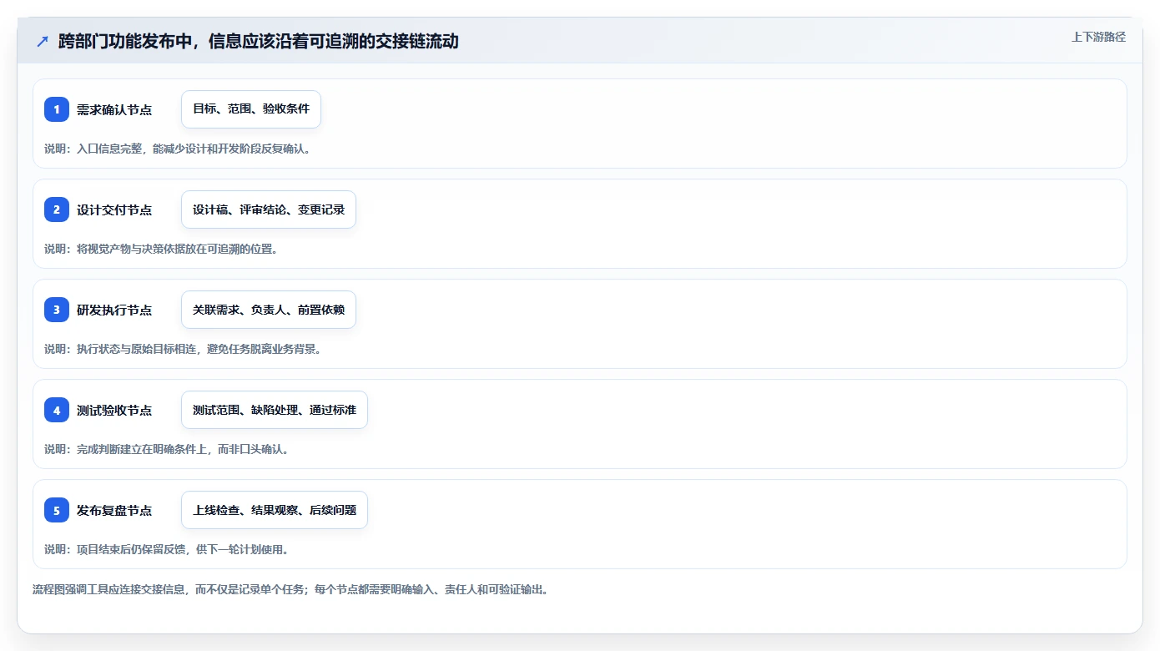Select step badge number 5
The width and height of the screenshot is (1160, 651).
tap(57, 510)
